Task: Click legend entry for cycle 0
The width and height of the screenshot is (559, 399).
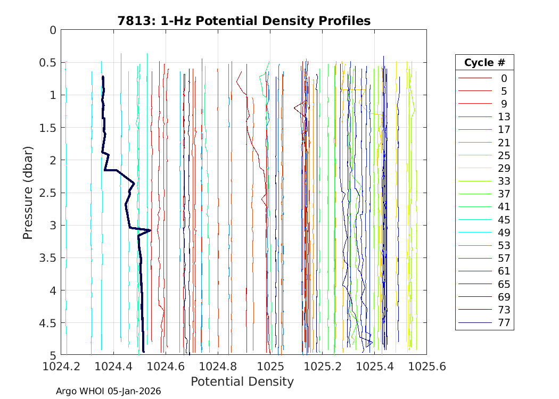Action: 503,78
